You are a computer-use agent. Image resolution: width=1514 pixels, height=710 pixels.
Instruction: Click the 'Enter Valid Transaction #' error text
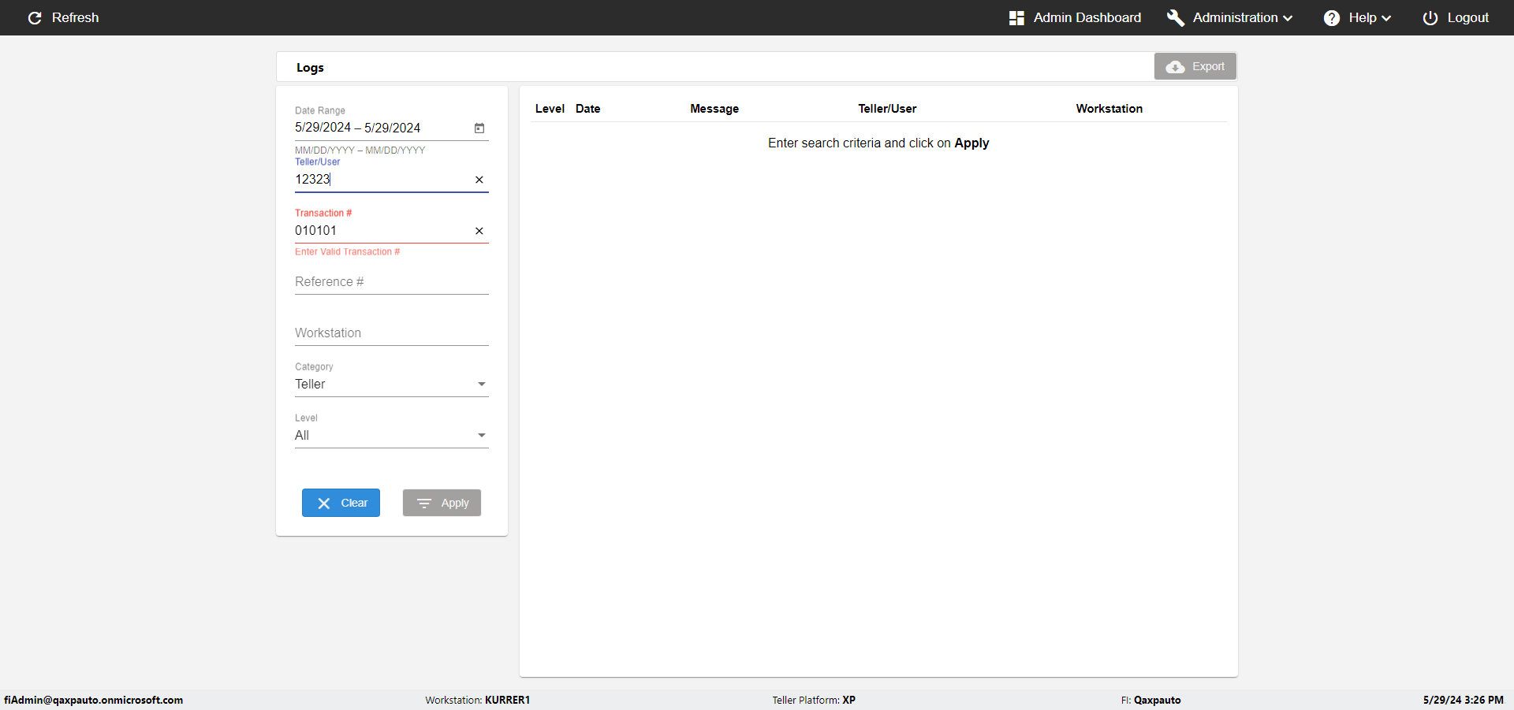(x=347, y=252)
